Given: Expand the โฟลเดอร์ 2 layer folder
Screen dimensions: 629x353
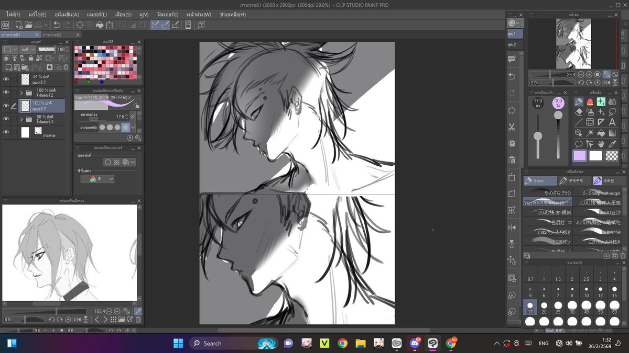Looking at the screenshot, I should point(21,93).
